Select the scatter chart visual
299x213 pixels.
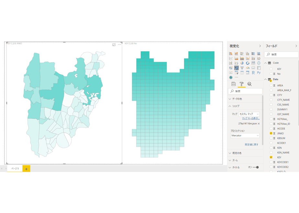(x=236, y=63)
